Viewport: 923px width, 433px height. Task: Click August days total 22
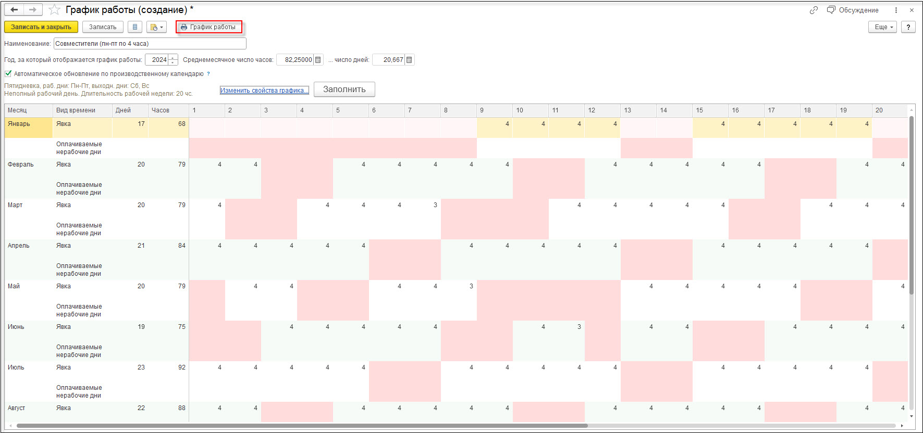pyautogui.click(x=130, y=412)
